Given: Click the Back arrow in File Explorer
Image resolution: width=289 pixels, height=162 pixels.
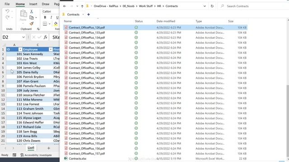Looking at the screenshot, I should (x=65, y=6).
